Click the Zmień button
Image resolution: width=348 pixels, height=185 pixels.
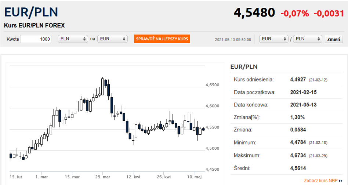click(x=333, y=39)
